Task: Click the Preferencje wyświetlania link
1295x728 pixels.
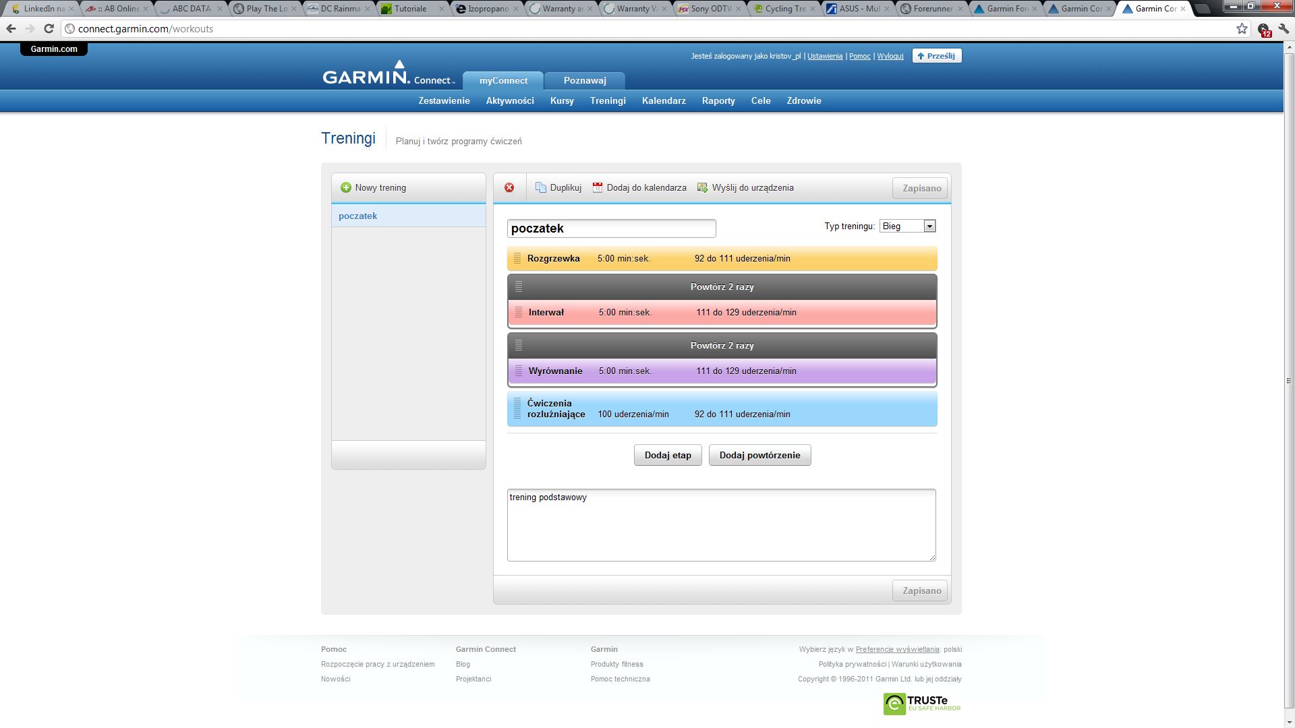Action: tap(897, 650)
